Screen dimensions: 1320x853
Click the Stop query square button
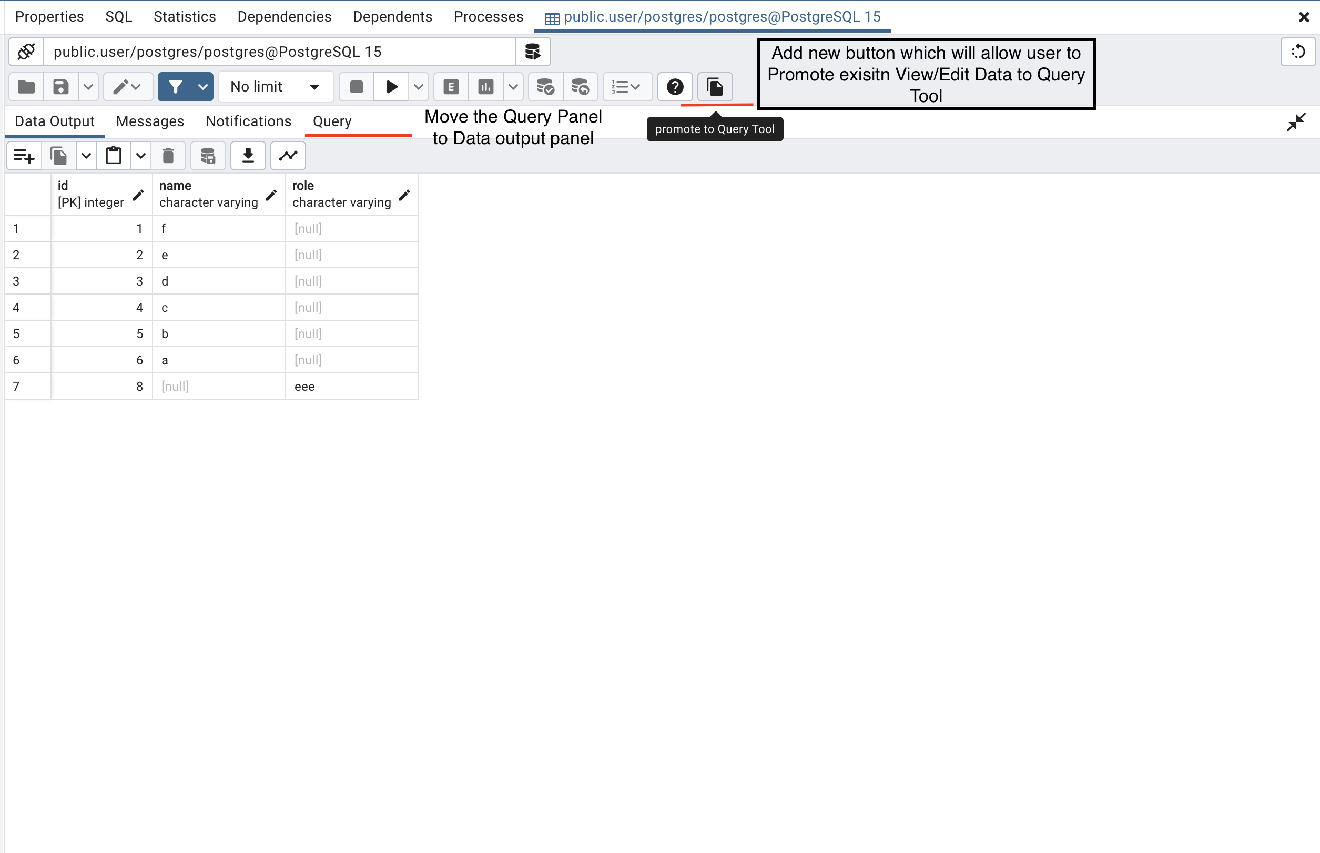356,87
